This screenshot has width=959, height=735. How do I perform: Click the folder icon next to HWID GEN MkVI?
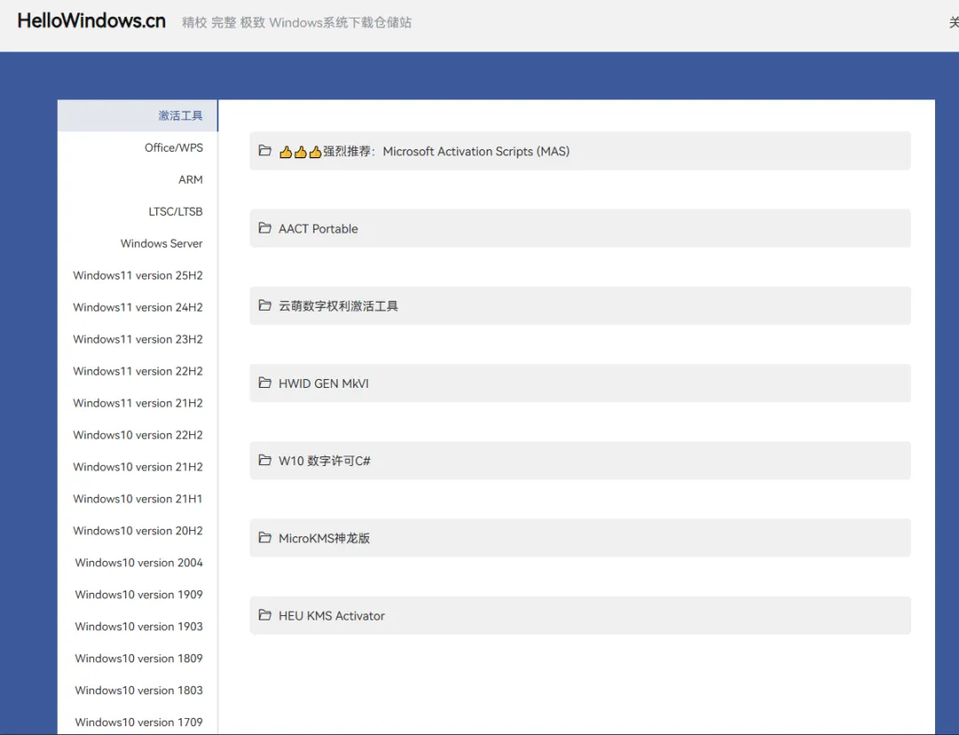(265, 383)
